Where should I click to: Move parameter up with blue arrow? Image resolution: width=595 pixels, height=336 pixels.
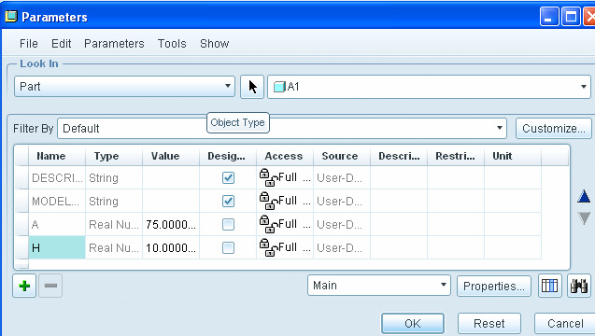pos(584,196)
